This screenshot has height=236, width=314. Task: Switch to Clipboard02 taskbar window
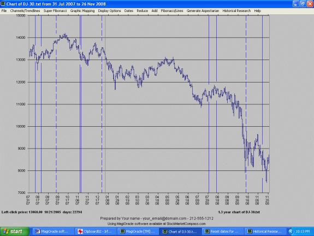click(x=95, y=232)
